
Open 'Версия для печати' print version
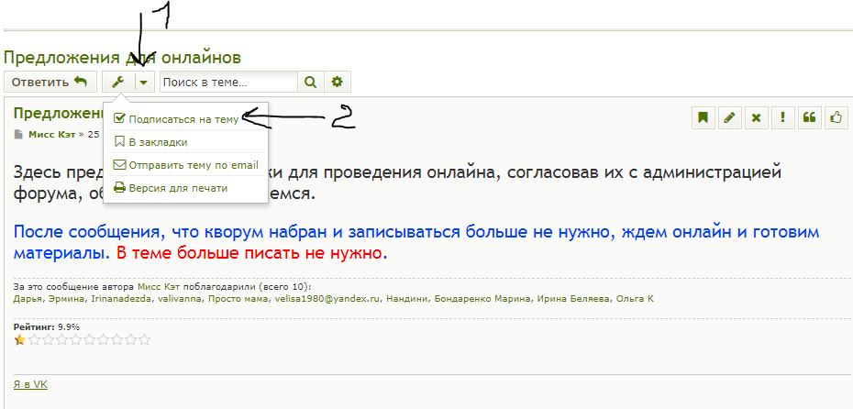178,188
